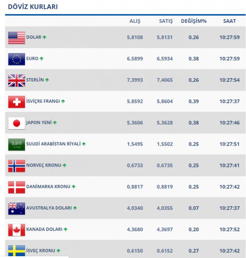246x258 pixels.
Task: Open the STERLİN currency link
Action: click(x=35, y=80)
